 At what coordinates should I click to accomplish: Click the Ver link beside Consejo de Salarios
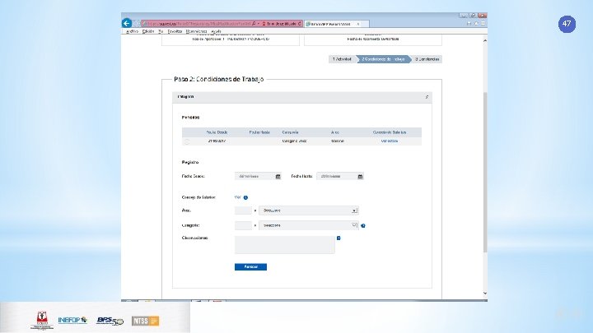tap(237, 197)
